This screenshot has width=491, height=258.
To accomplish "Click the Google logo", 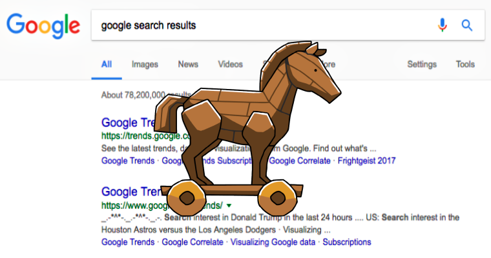I will pyautogui.click(x=43, y=26).
